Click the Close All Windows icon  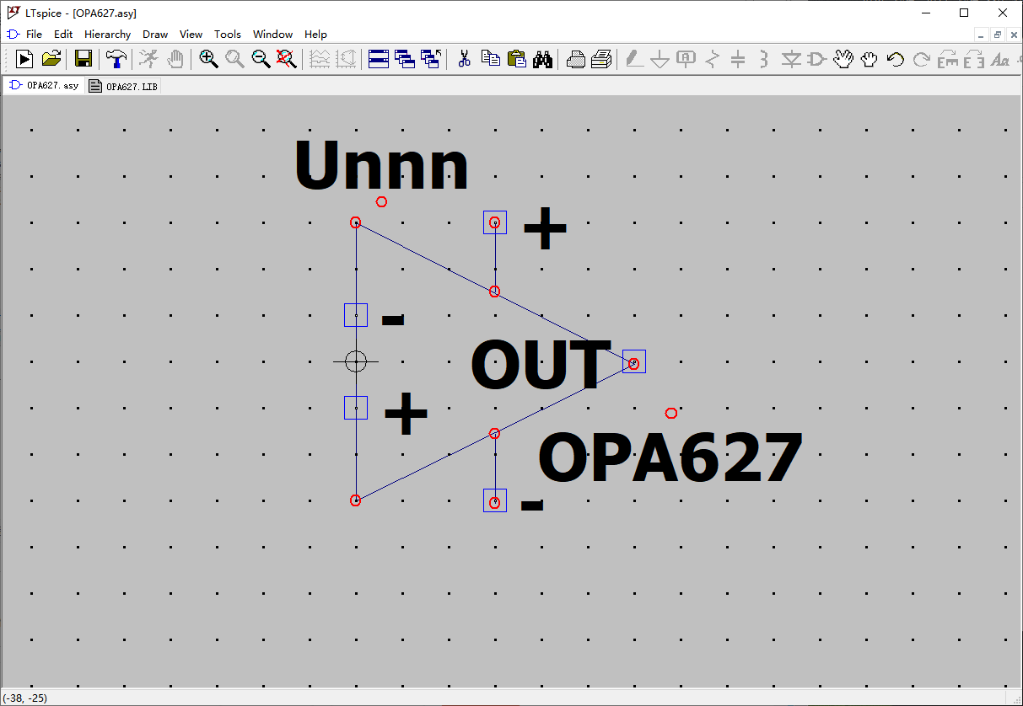431,59
